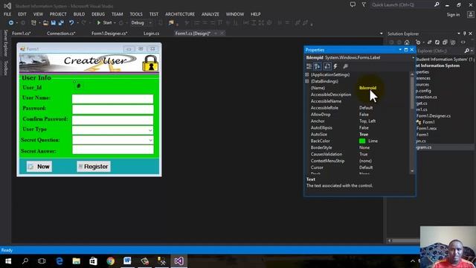Expand the (DataBindings) property
The width and height of the screenshot is (476, 268).
(307, 81)
